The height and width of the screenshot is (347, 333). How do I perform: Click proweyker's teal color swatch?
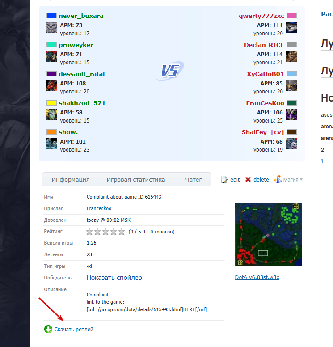tap(51, 45)
